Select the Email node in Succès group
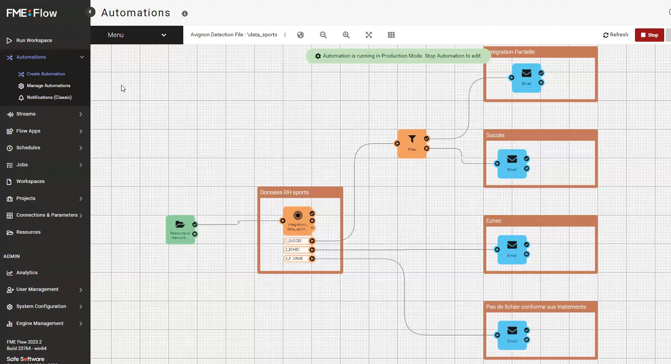 pos(512,164)
